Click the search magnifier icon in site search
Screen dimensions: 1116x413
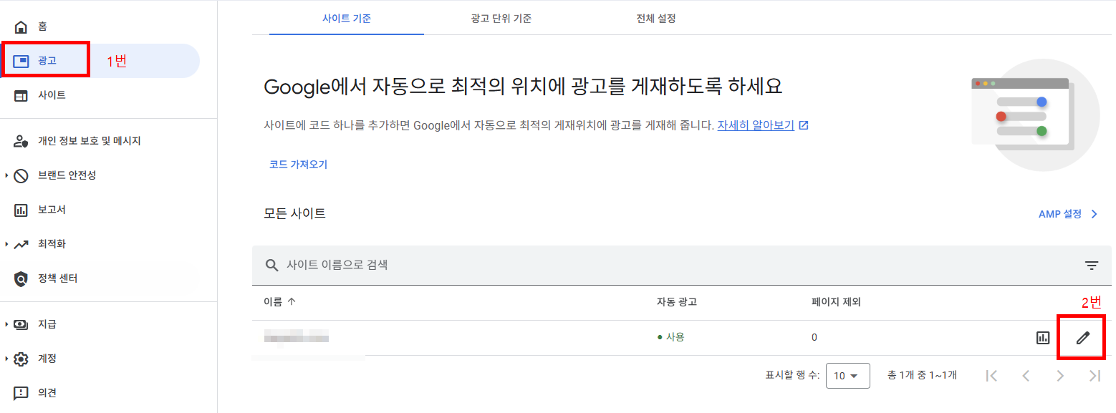point(271,265)
